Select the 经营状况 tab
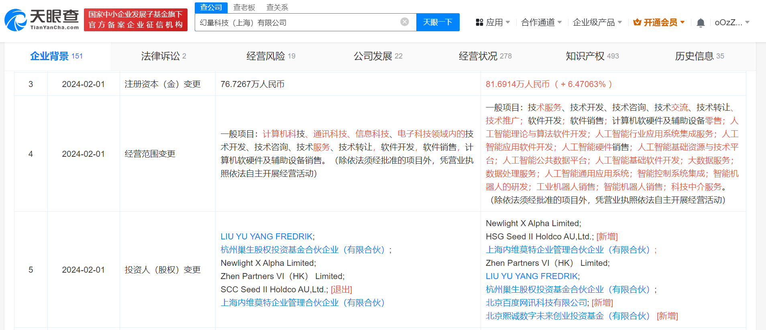Screen dimensions: 766x330 485,56
